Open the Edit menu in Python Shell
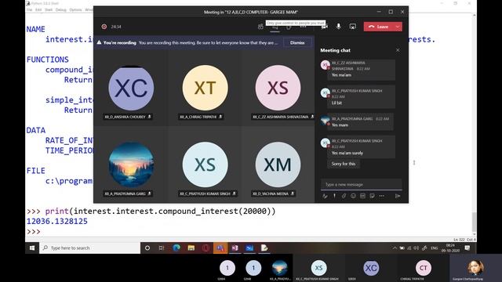This screenshot has width=502, height=282. click(x=38, y=10)
